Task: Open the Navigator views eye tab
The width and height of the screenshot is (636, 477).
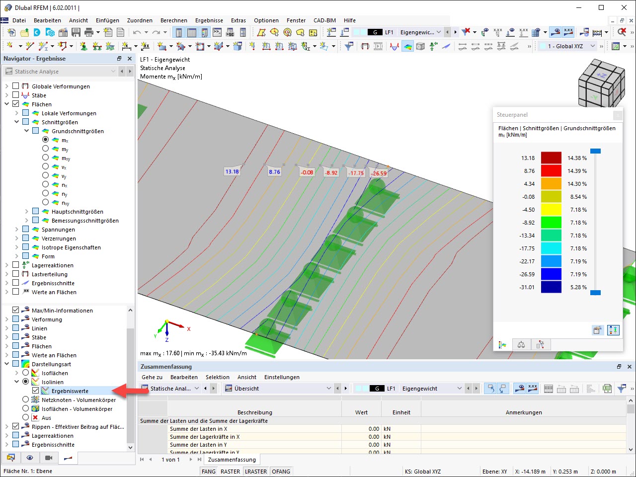Action: (30, 458)
